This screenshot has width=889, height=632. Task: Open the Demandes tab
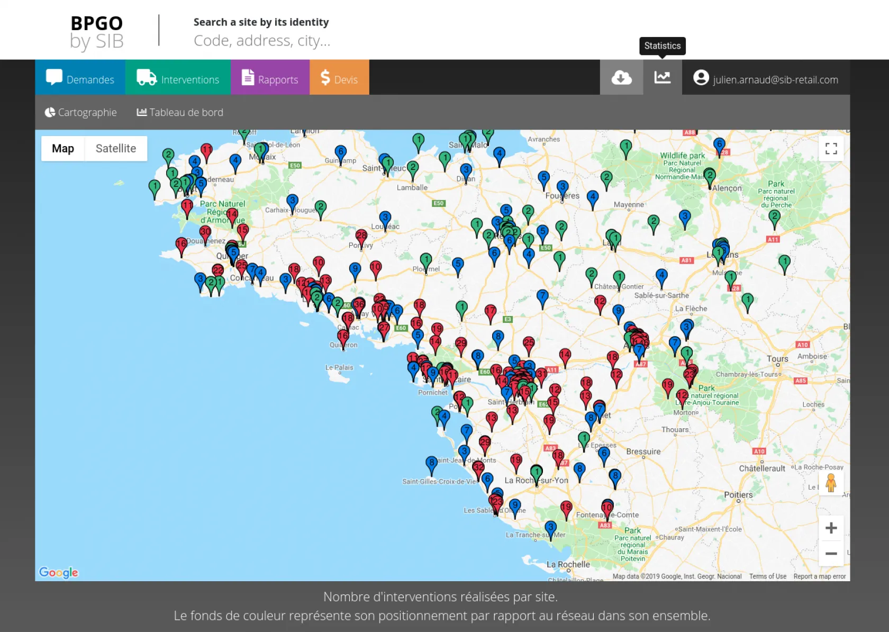click(x=80, y=78)
